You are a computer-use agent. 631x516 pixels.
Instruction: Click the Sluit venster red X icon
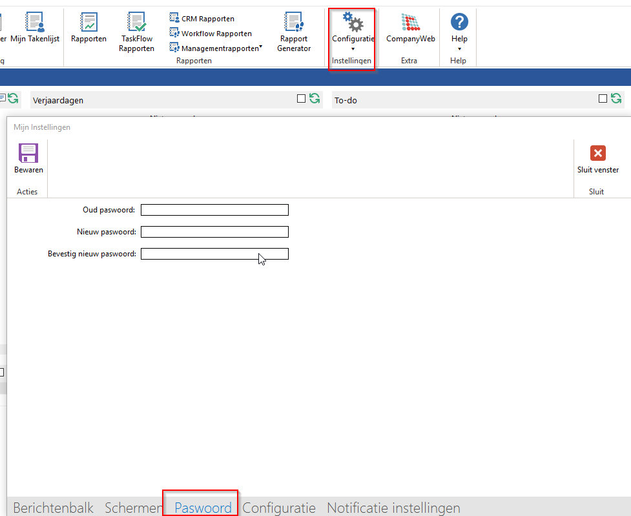click(597, 154)
